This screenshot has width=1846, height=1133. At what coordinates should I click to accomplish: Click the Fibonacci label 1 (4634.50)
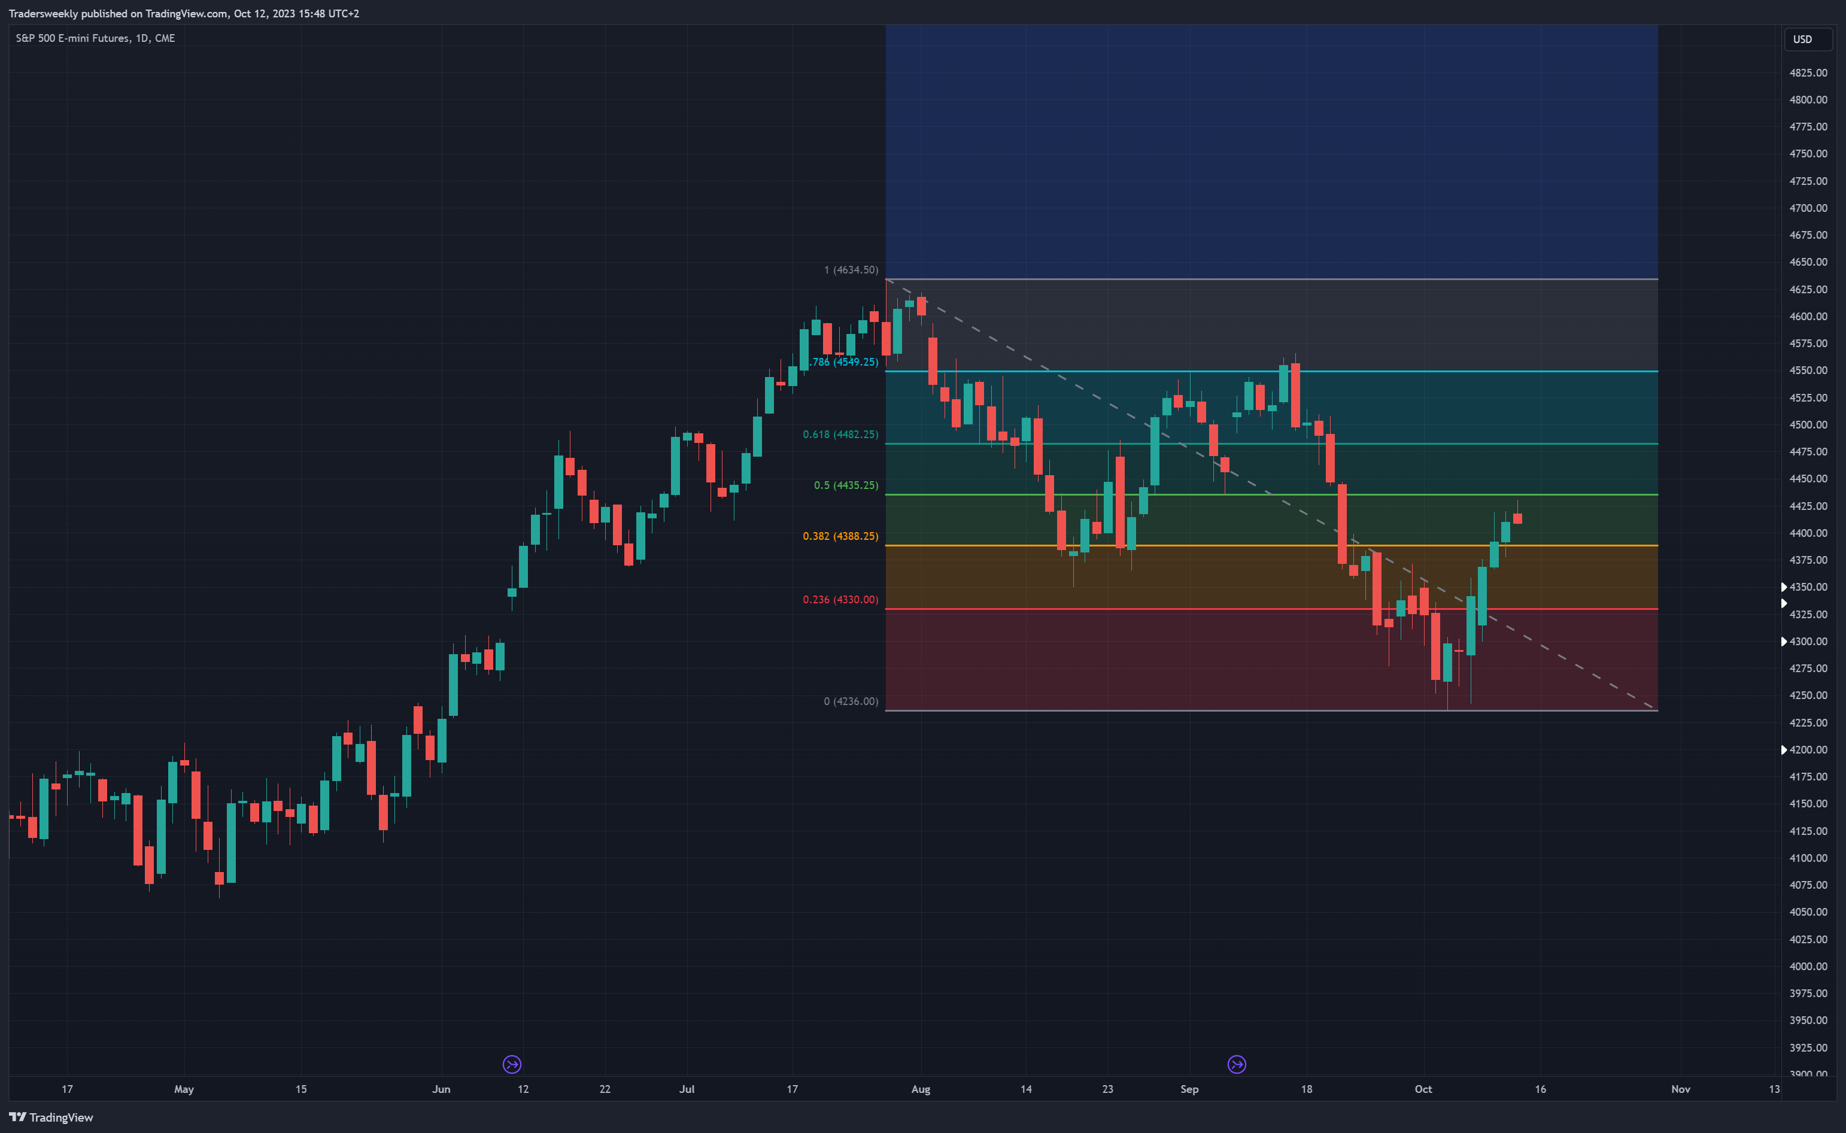[851, 270]
